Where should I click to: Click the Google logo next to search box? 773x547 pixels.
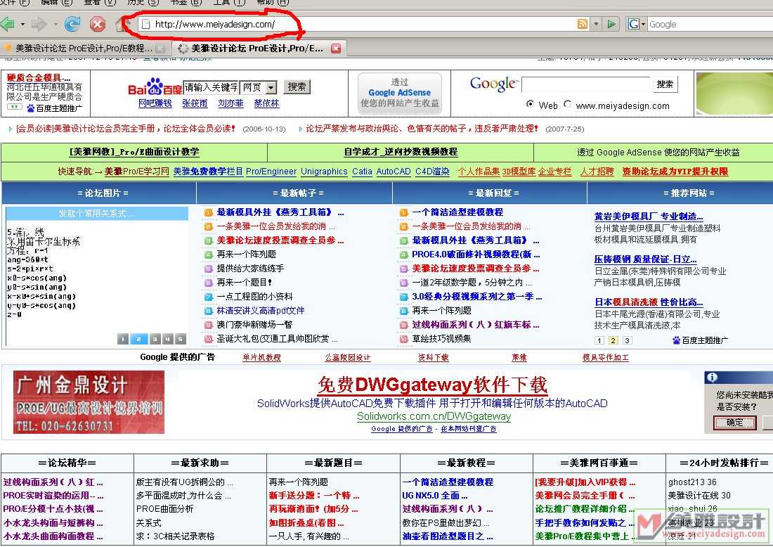click(493, 84)
